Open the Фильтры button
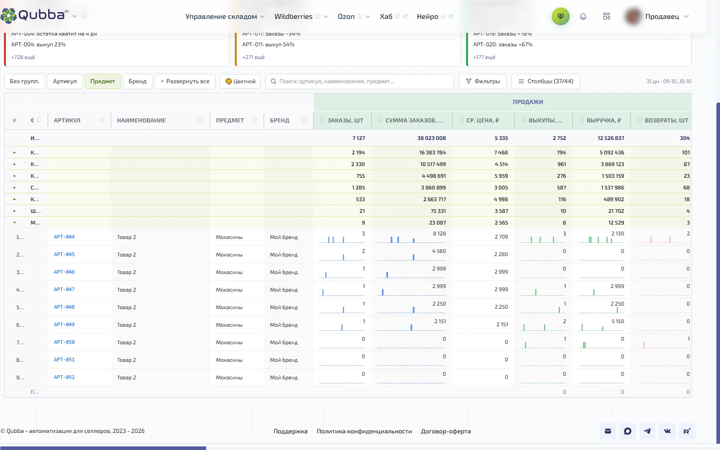This screenshot has width=720, height=450. tap(482, 81)
